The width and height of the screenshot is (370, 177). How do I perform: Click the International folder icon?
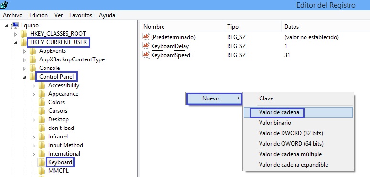42,154
